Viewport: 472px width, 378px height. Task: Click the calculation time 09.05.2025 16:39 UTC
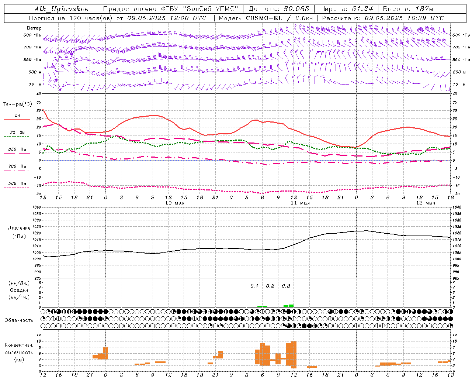point(404,18)
